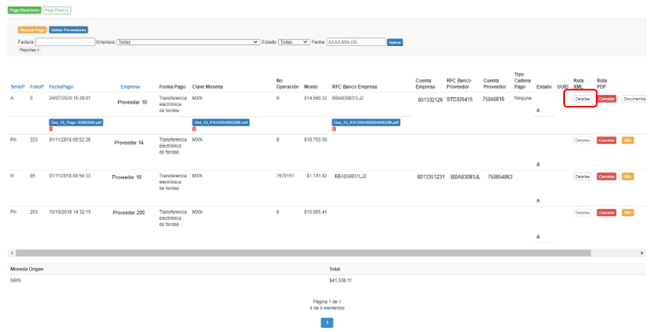Viewport: 665px width, 332px height.
Task: Cancel the 24/07/2020 Proveedor 10 payment
Action: coord(607,99)
